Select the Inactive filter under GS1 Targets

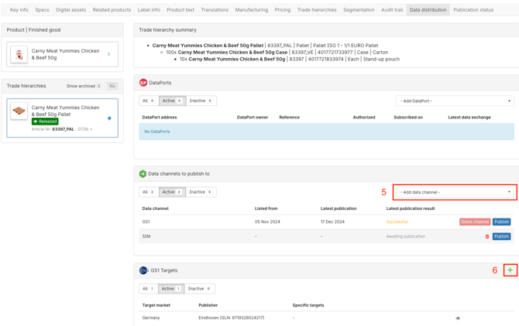click(199, 289)
